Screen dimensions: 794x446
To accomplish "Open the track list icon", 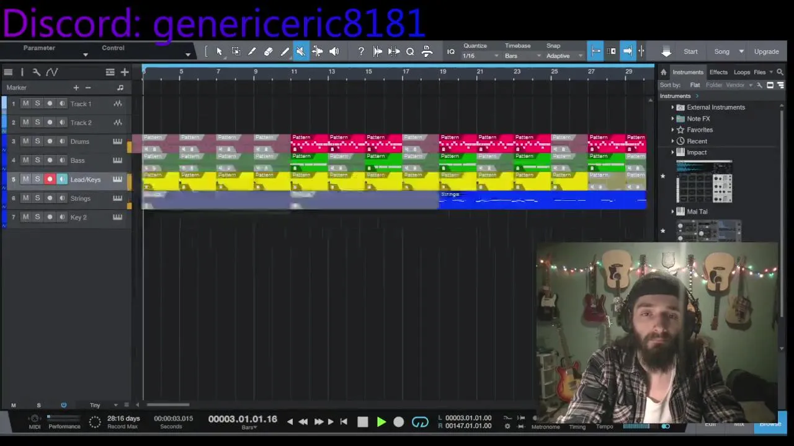I will pyautogui.click(x=8, y=72).
